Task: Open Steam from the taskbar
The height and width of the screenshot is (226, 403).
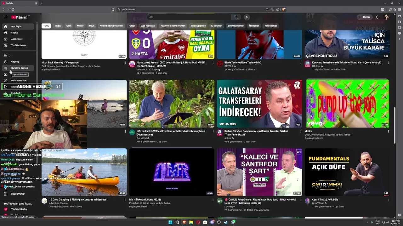Action: pyautogui.click(x=226, y=222)
